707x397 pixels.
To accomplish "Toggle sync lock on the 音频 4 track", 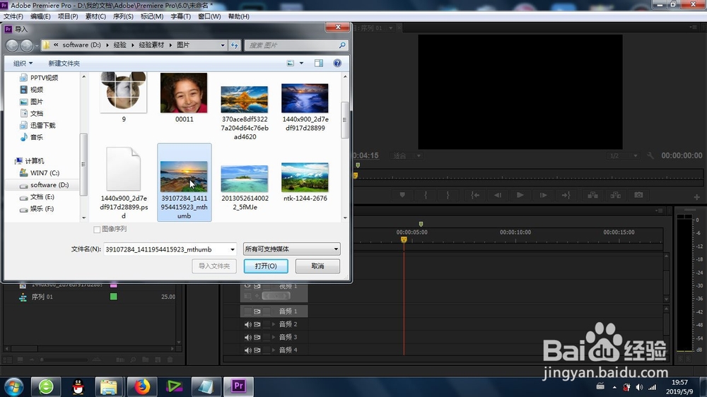I will [257, 350].
